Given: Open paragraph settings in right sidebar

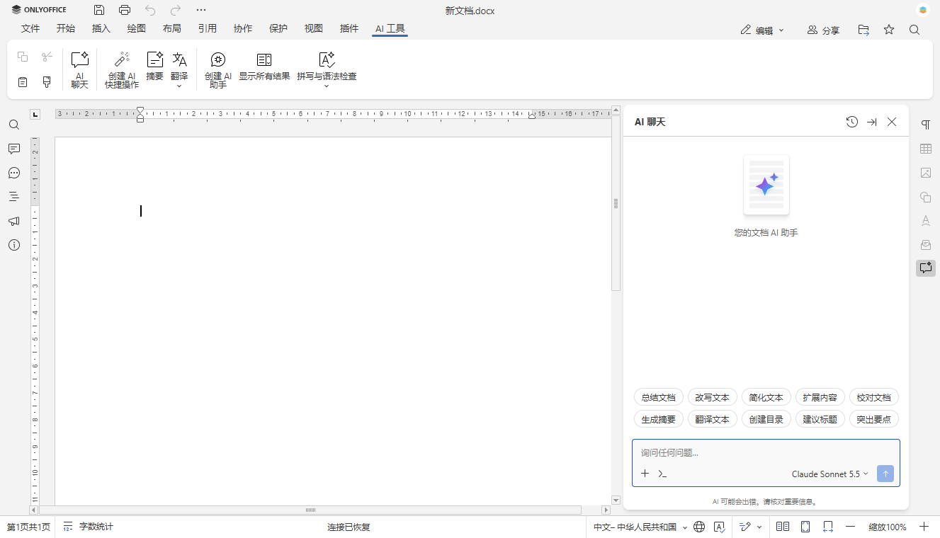Looking at the screenshot, I should [x=925, y=125].
